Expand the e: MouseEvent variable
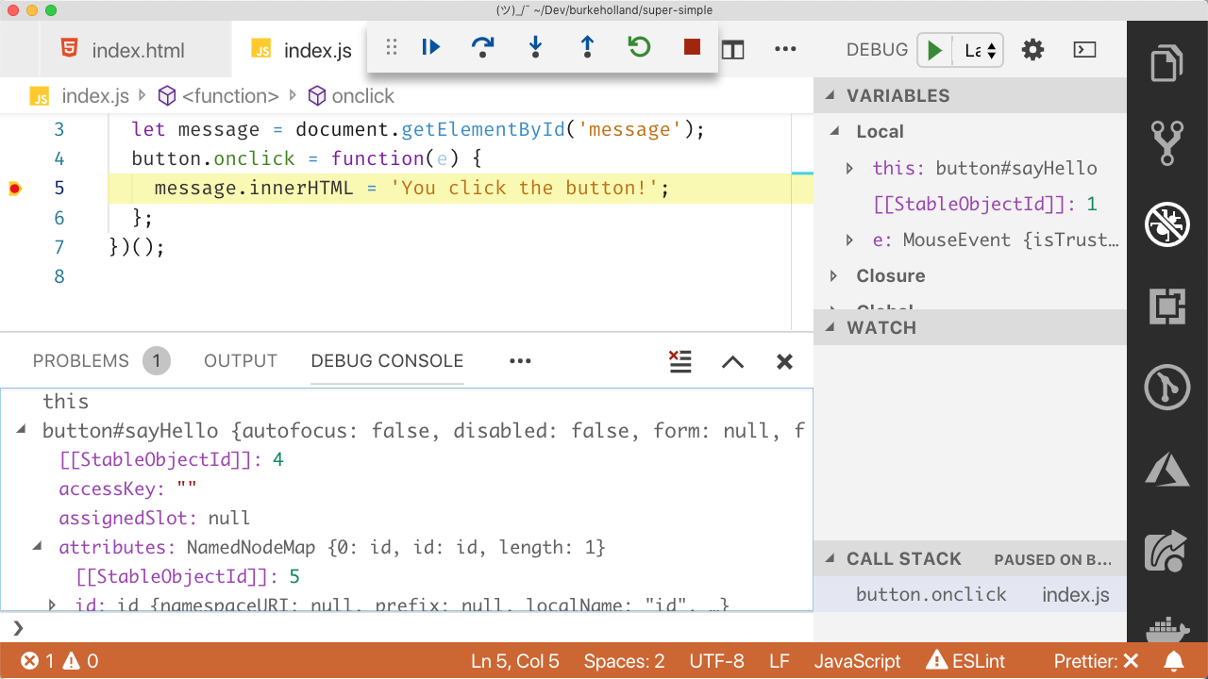 [850, 240]
